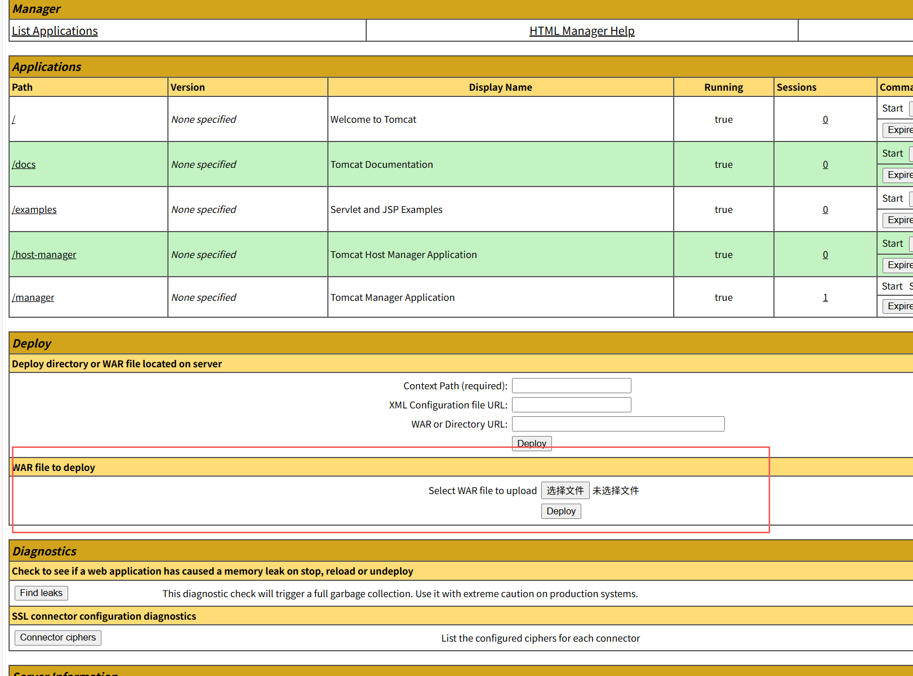Viewport: 913px width, 676px height.
Task: Click "List the configured ciphers for each connector"
Action: point(541,638)
